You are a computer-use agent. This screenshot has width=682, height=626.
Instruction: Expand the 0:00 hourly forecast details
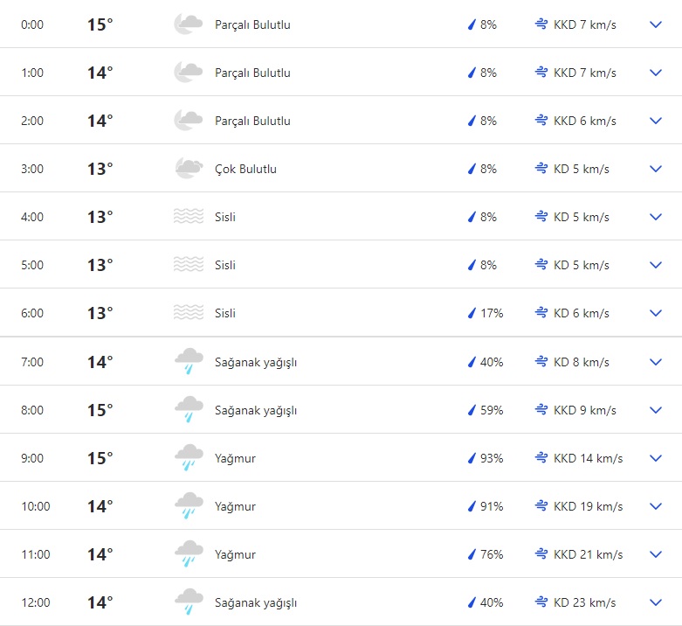657,24
